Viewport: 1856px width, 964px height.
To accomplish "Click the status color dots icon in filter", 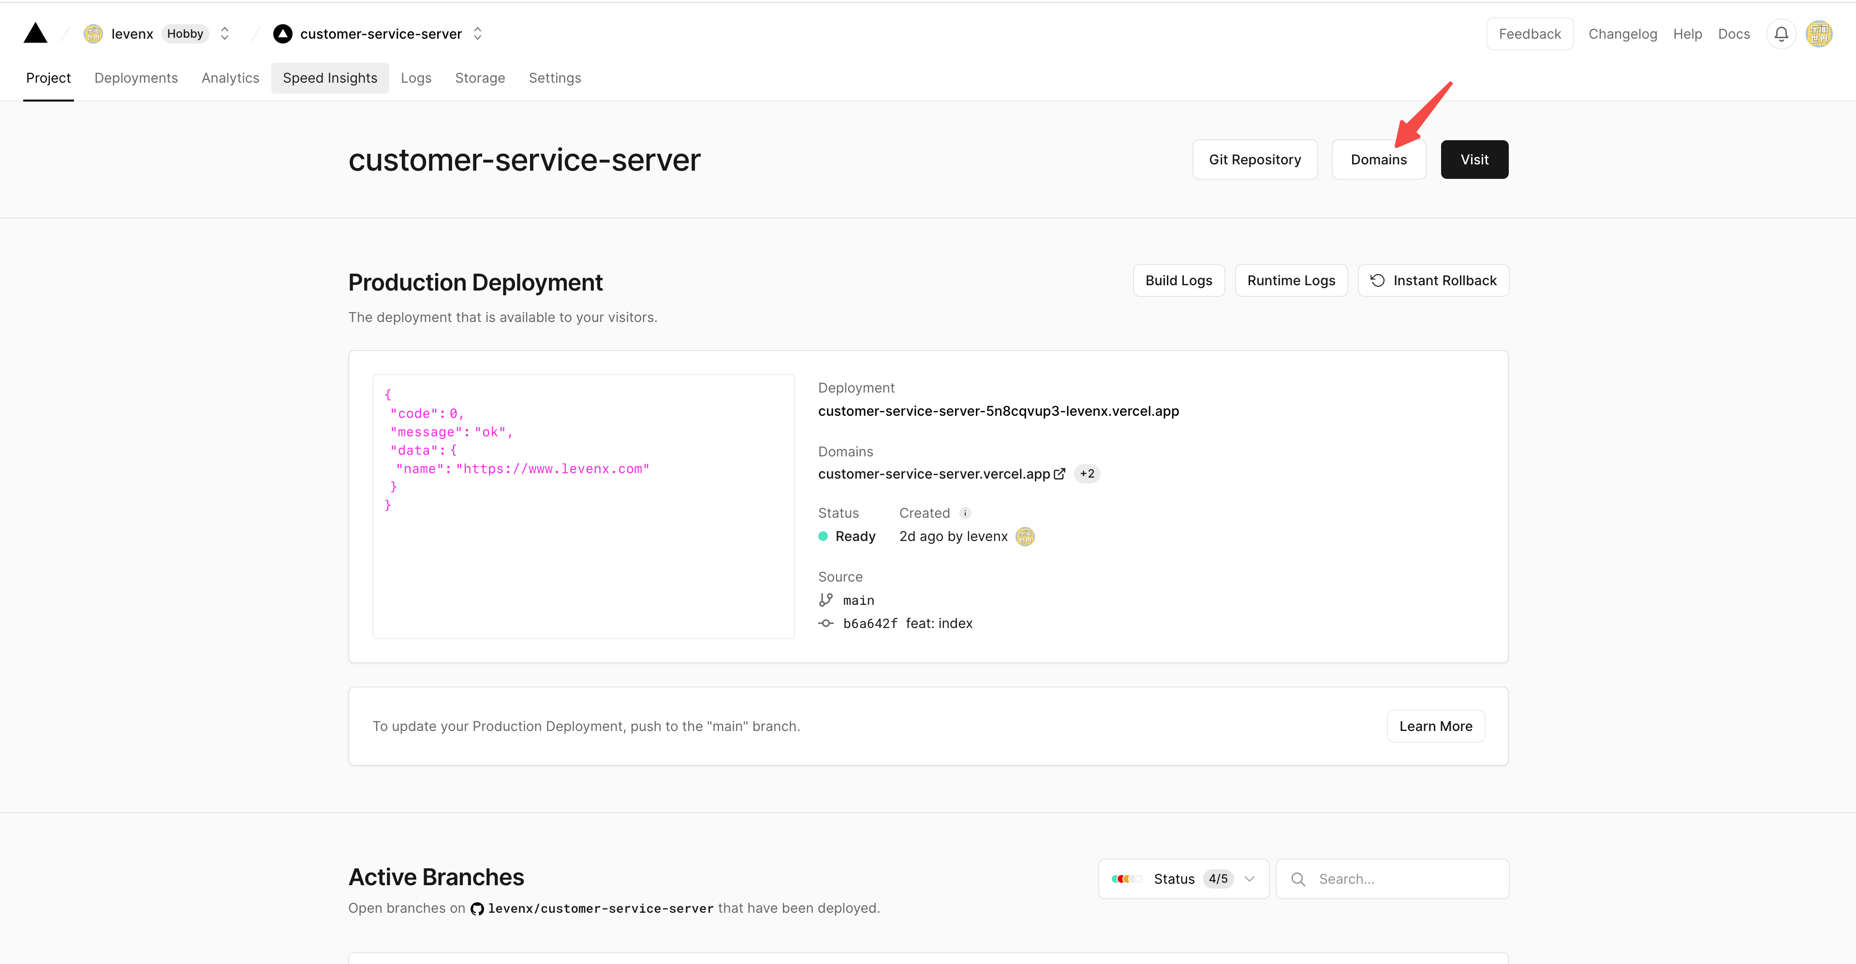I will pos(1127,878).
